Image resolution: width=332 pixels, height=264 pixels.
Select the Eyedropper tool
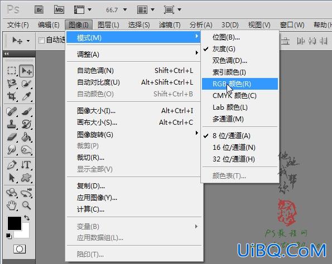[26, 96]
